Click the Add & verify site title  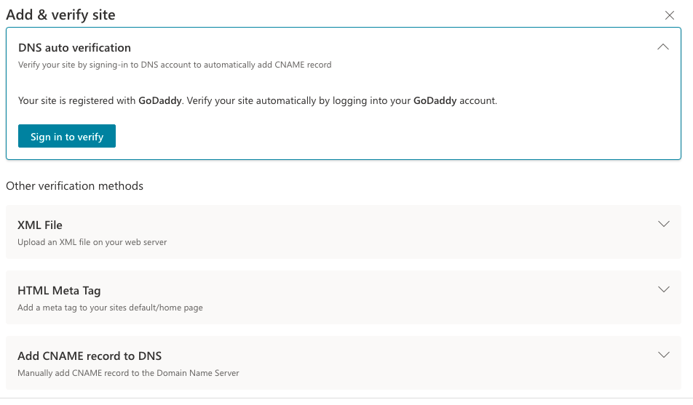(60, 15)
